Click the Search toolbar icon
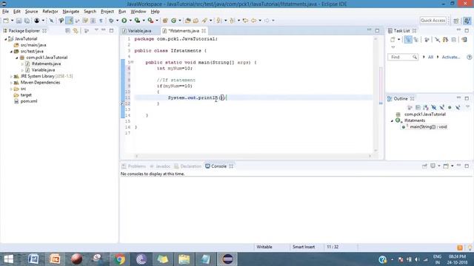Screen dimensions: 474x266 click(204, 21)
